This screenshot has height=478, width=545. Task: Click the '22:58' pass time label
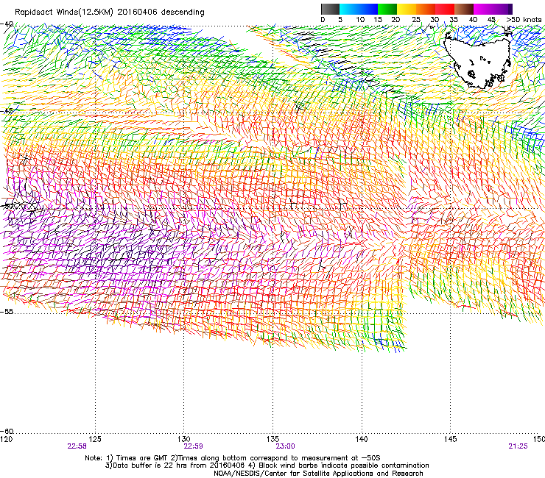coord(77,446)
